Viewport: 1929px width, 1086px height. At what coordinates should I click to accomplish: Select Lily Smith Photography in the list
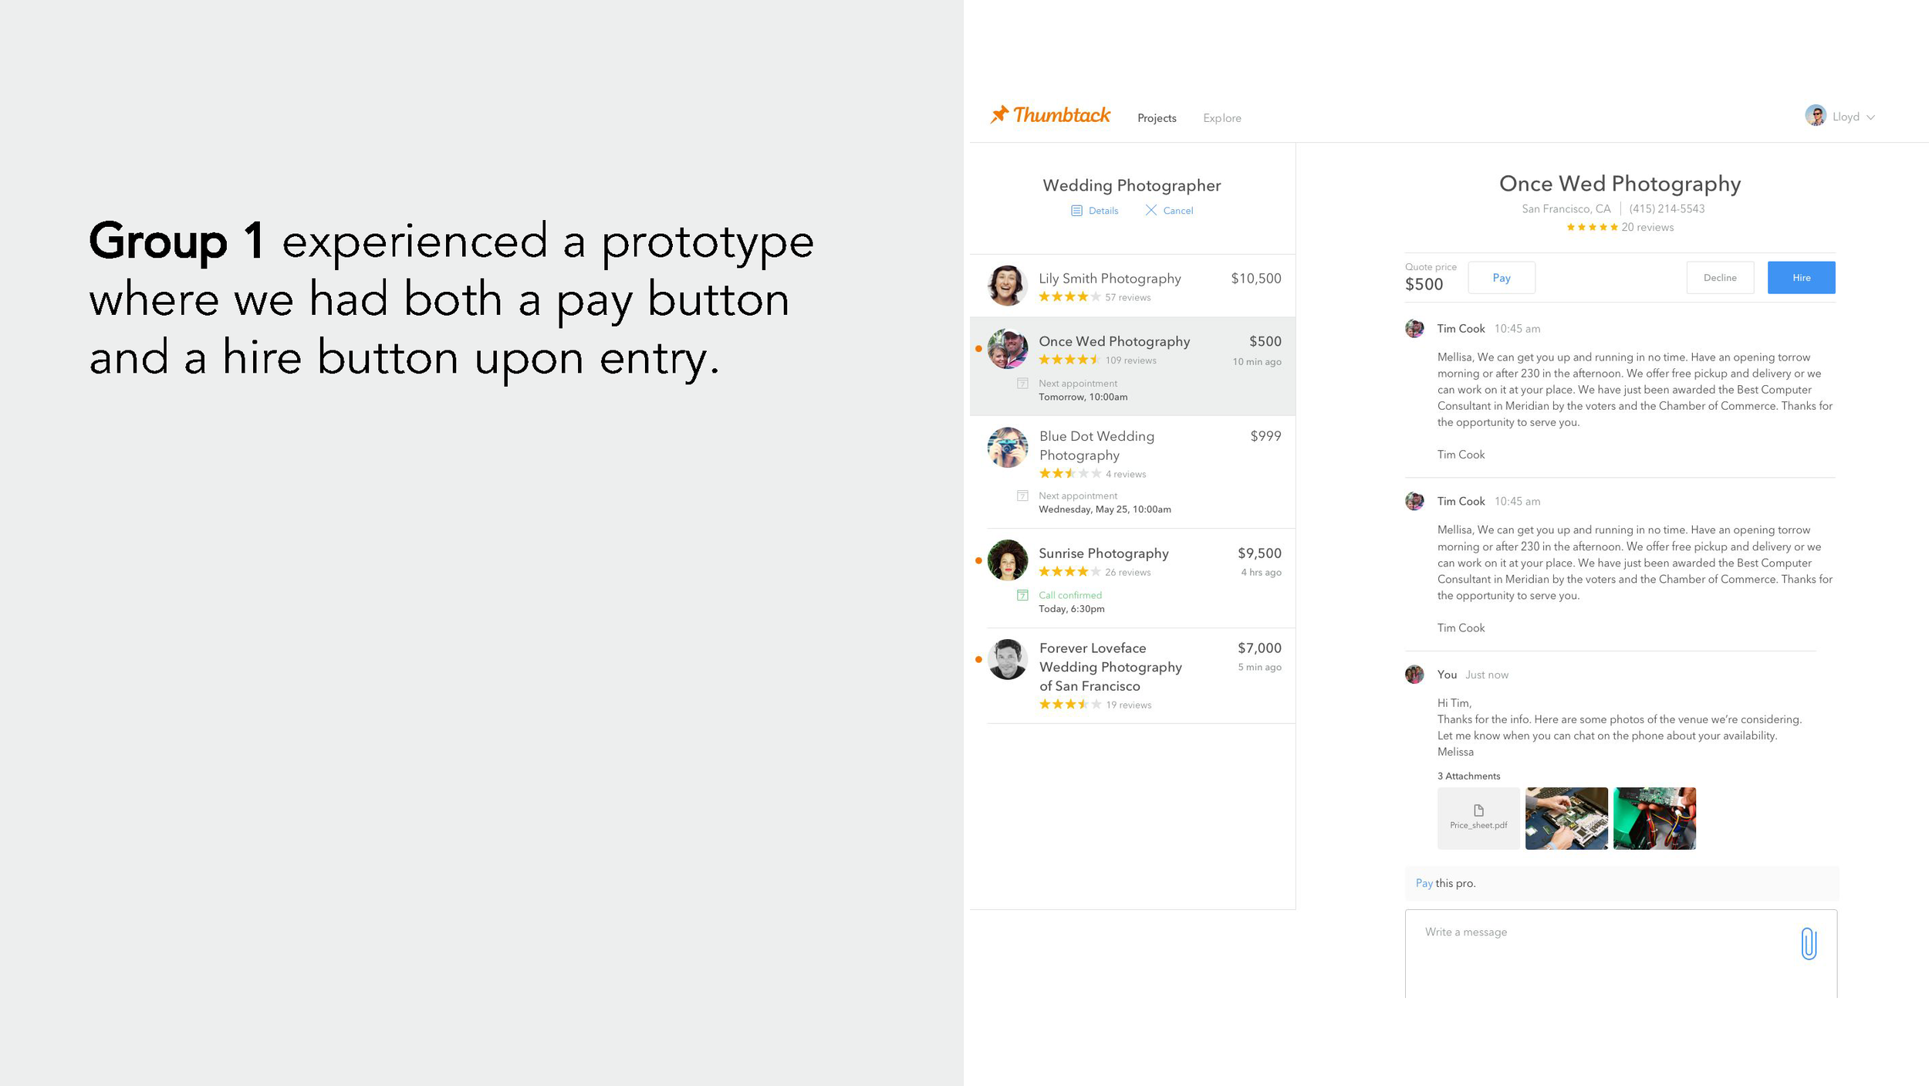point(1133,286)
